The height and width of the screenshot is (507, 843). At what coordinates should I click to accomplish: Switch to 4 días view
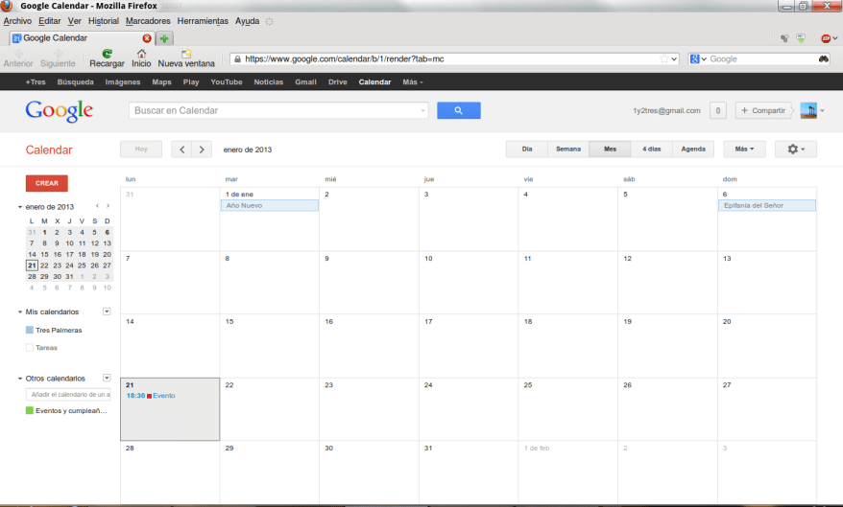pyautogui.click(x=652, y=150)
